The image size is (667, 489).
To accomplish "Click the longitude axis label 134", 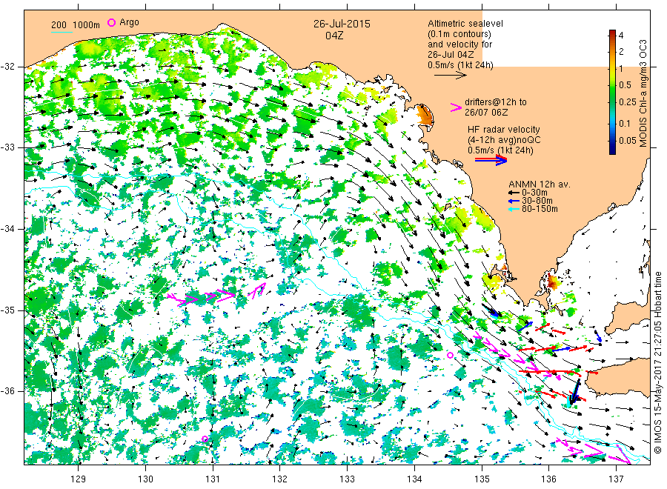I will (414, 479).
